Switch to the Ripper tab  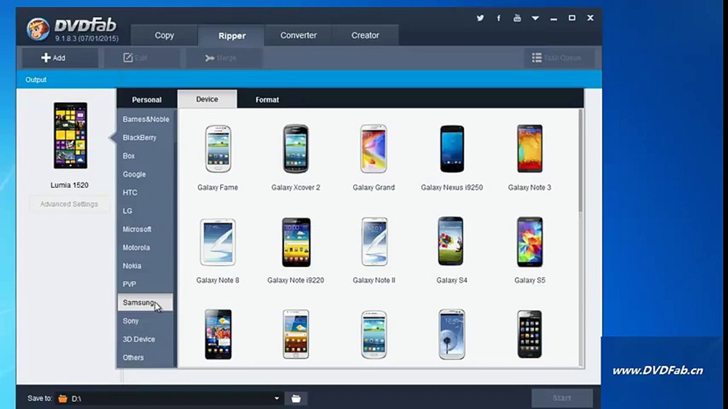232,36
